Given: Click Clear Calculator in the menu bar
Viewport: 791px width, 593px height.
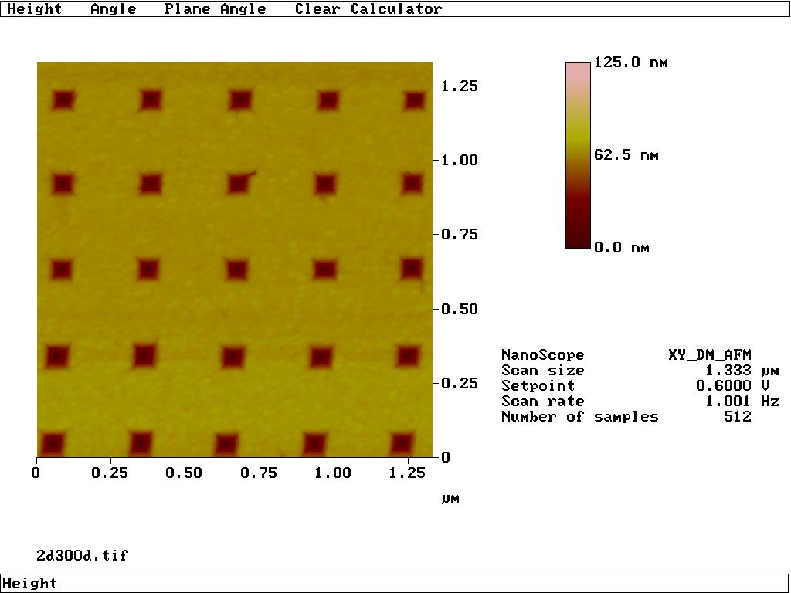Looking at the screenshot, I should pos(368,9).
